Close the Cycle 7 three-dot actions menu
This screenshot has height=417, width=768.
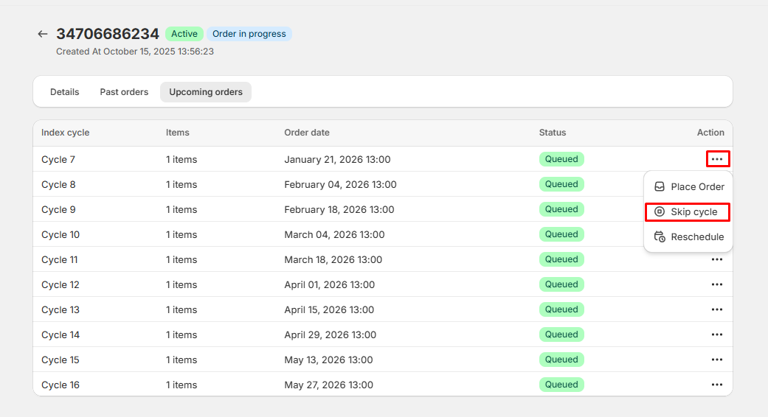point(717,159)
